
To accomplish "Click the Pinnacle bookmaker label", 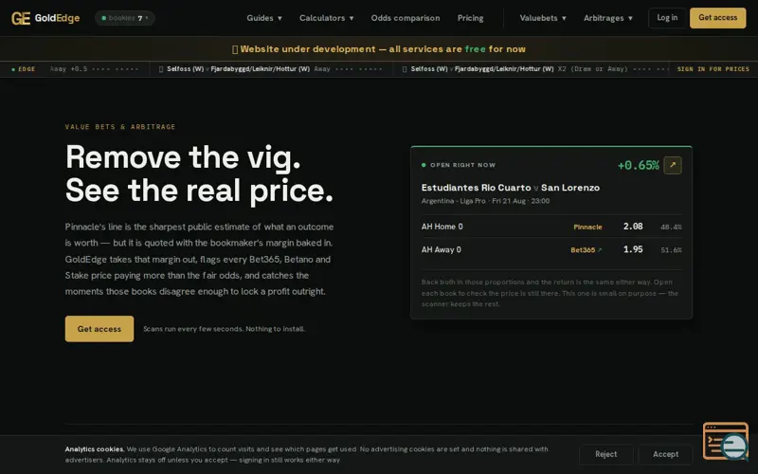I will 587,227.
